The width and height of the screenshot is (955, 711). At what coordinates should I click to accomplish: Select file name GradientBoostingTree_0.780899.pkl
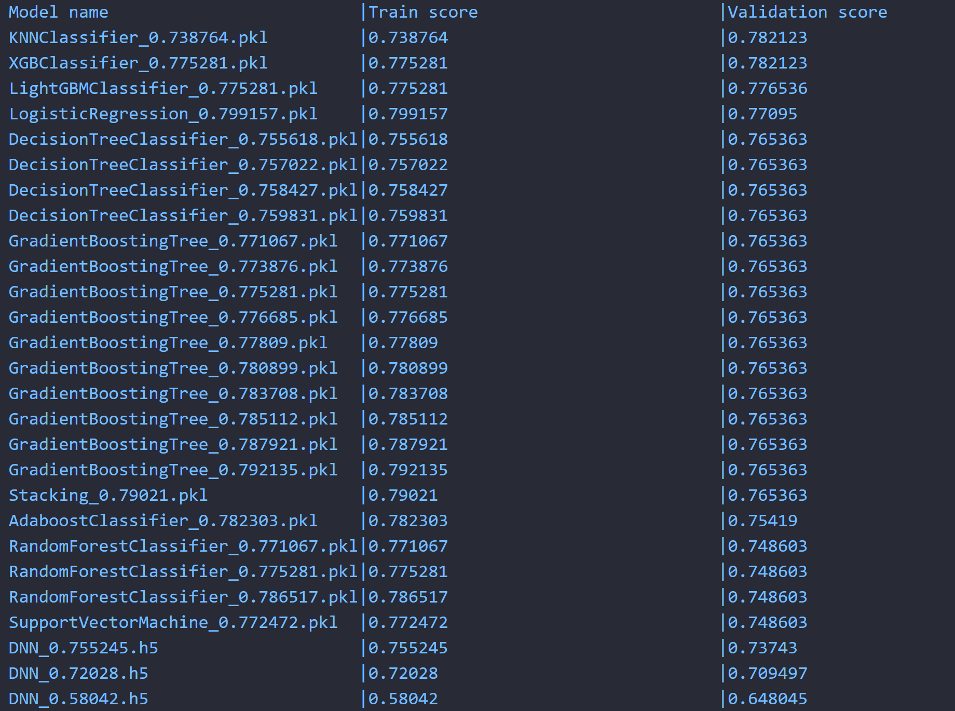(173, 368)
